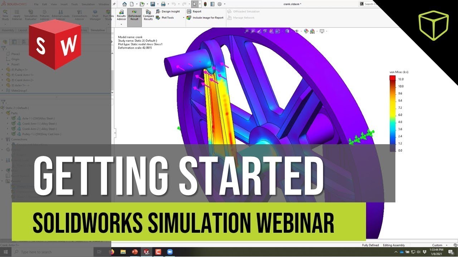Viewport: 458px width, 257px height.
Task: Generate a Report
Action: [x=194, y=11]
